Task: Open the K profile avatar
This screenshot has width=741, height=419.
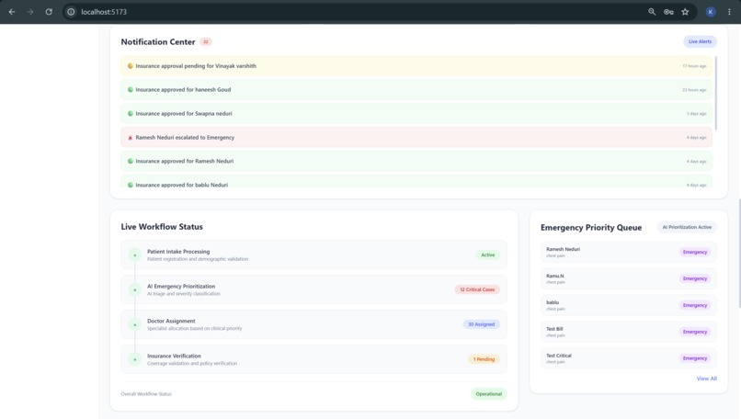Action: pos(711,12)
